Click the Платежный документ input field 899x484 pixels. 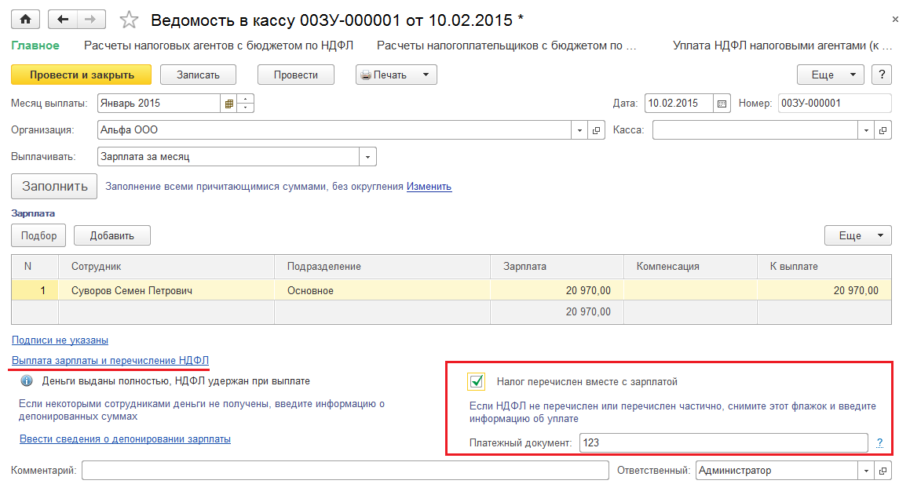[724, 442]
